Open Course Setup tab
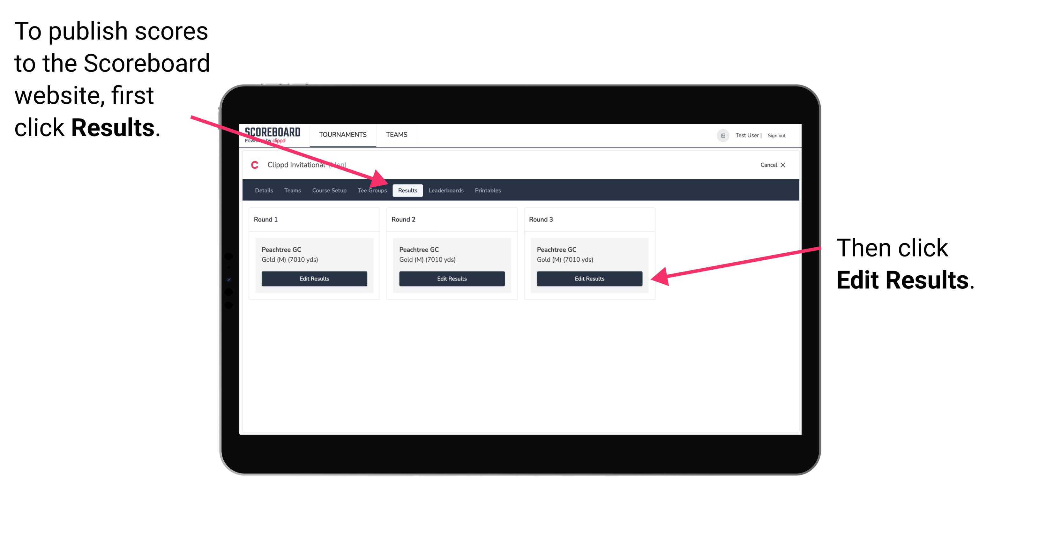This screenshot has height=559, width=1039. pyautogui.click(x=329, y=190)
